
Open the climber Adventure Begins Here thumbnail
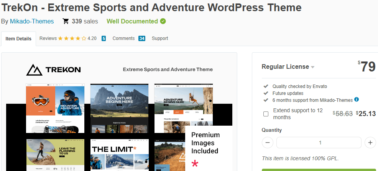click(184, 108)
